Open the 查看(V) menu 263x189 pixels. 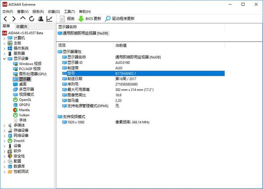(x=23, y=11)
